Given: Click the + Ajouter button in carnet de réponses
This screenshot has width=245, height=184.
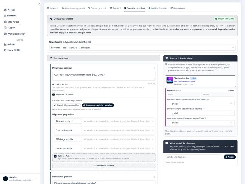Looking at the screenshot, I should 230,157.
